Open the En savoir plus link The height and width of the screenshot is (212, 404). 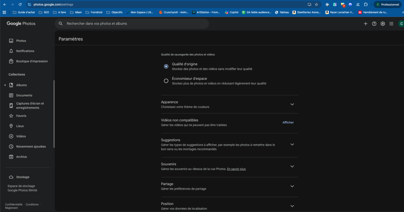(x=236, y=169)
